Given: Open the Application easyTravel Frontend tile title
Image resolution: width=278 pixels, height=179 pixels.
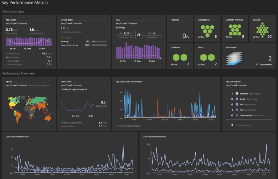Looking at the screenshot, I should click(x=17, y=23).
